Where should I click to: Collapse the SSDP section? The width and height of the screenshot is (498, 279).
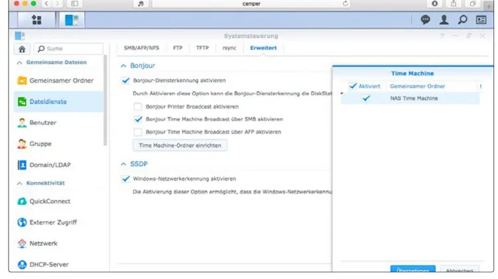click(x=124, y=164)
